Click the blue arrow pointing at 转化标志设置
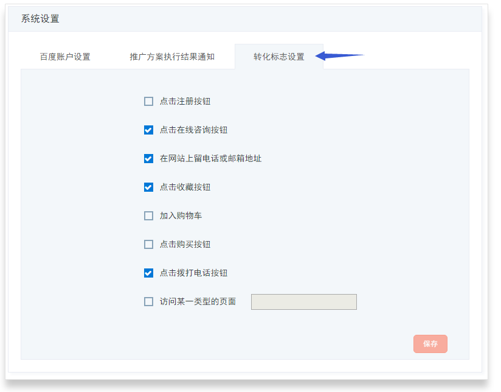 tap(340, 55)
